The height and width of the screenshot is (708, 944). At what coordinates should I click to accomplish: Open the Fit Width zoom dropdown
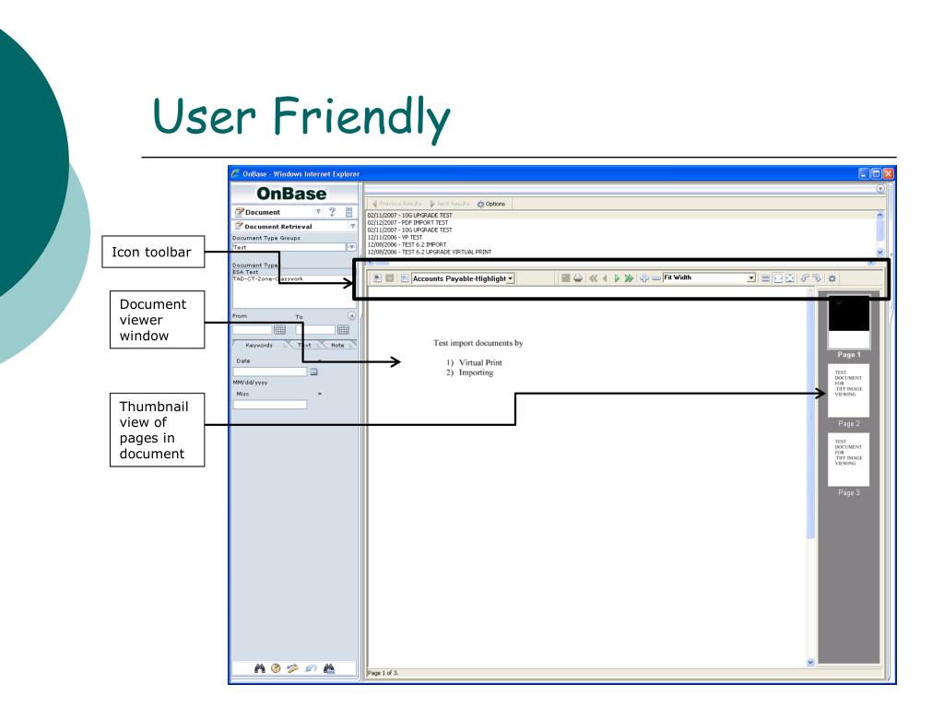(751, 277)
